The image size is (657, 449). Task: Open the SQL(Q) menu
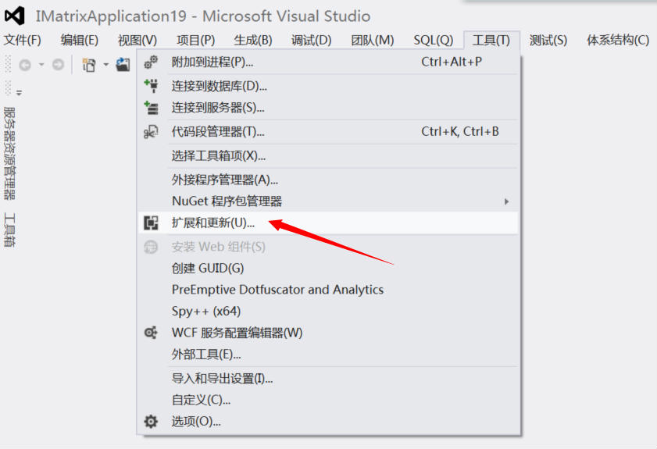pyautogui.click(x=434, y=40)
